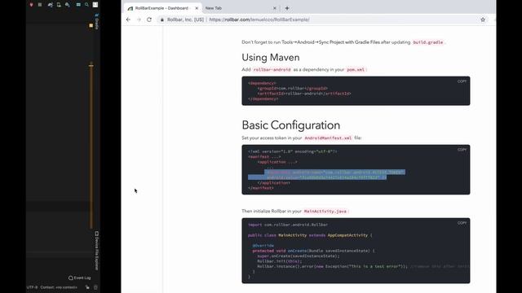The image size is (522, 293).
Task: Copy the Maven dependency code block
Action: [x=462, y=81]
